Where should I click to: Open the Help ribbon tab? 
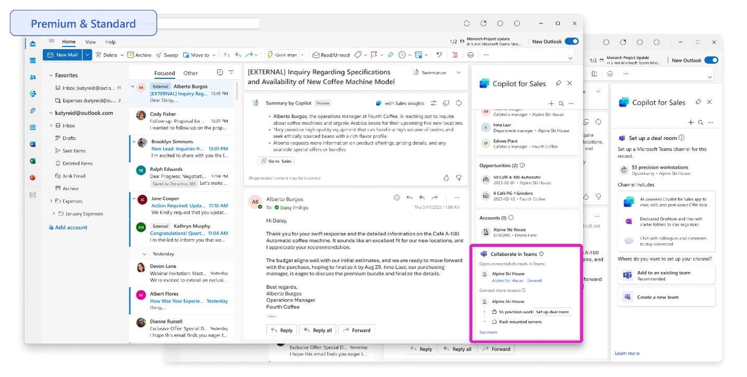pyautogui.click(x=111, y=42)
